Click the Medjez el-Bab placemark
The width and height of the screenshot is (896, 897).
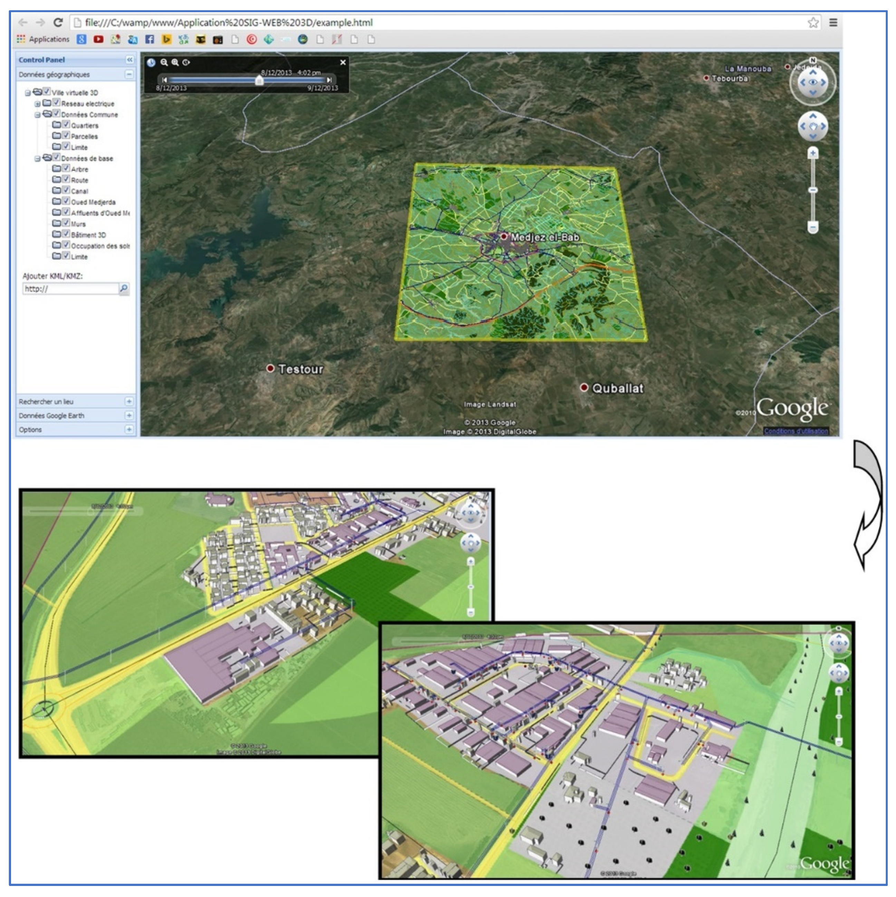504,236
